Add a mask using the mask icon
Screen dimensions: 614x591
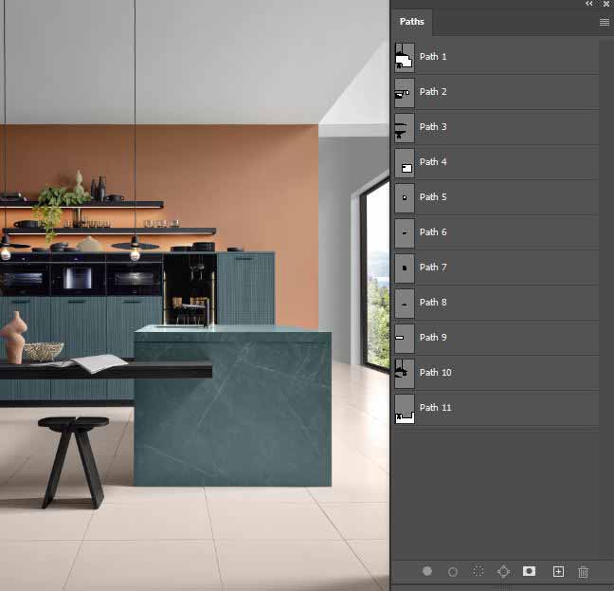[530, 571]
